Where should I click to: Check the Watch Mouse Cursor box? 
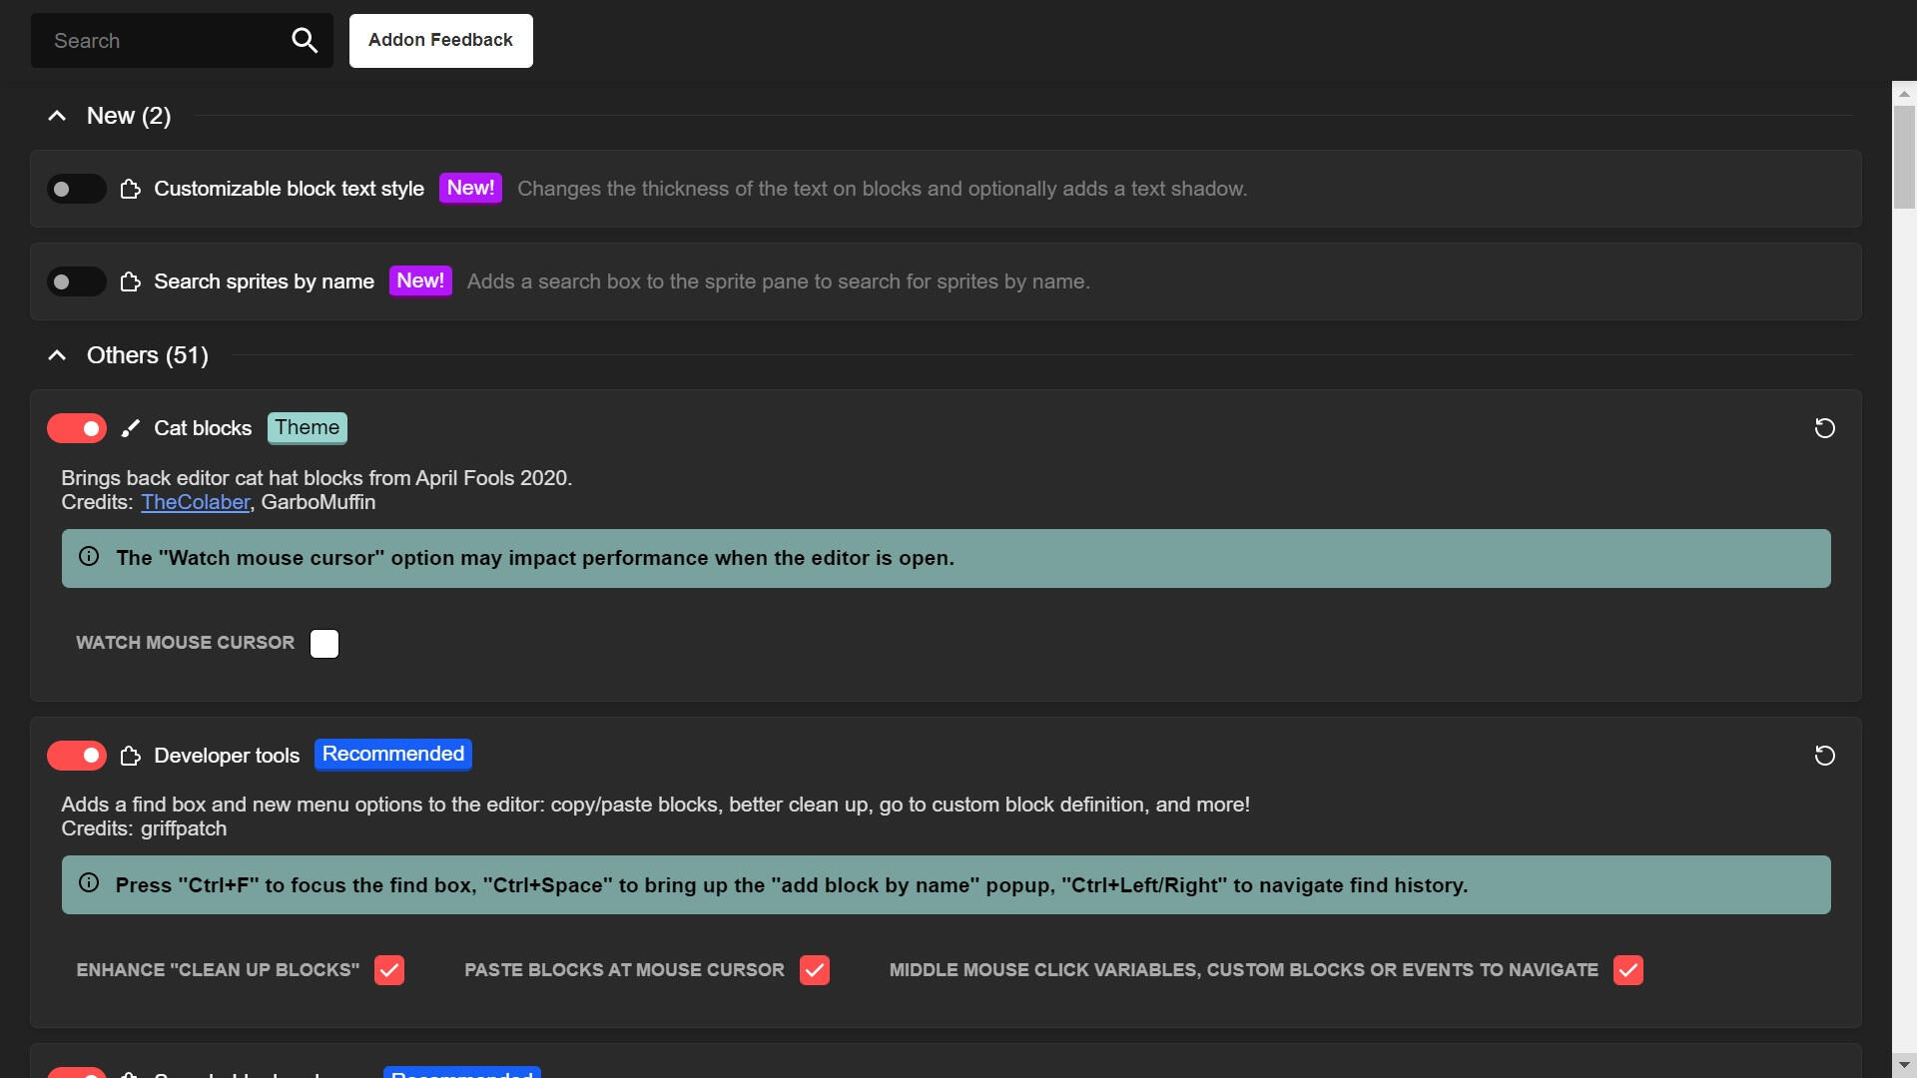(323, 644)
